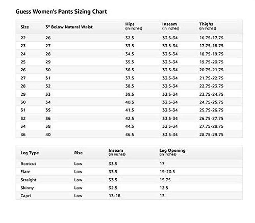255x223 pixels.
Task: Click the Size column header
Action: [25, 27]
